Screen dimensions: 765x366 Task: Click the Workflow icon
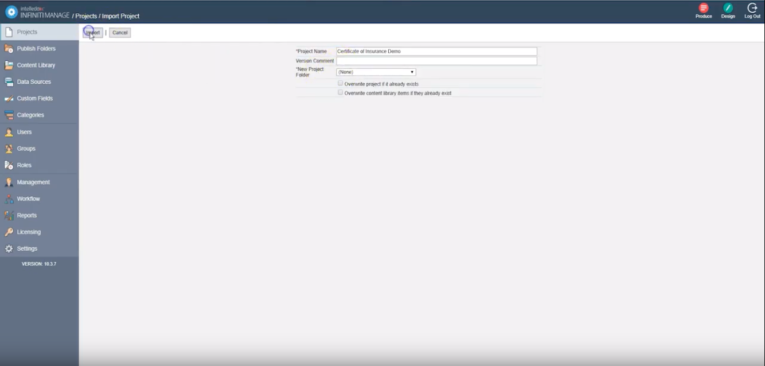[9, 199]
